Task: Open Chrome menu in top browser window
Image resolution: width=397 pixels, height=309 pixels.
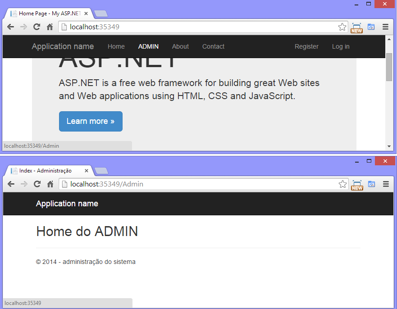Action: pyautogui.click(x=385, y=27)
